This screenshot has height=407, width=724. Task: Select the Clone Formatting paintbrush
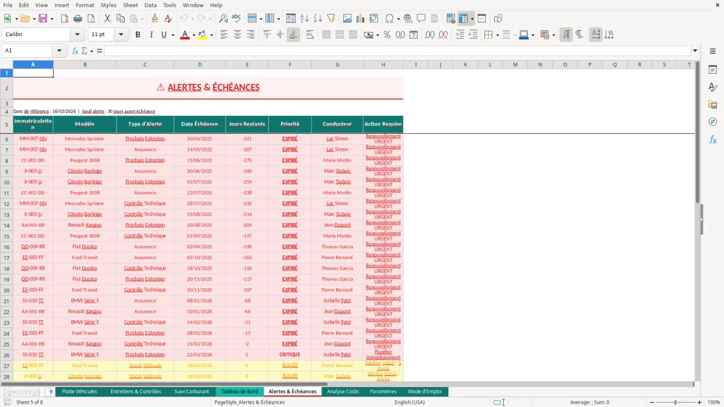click(x=154, y=19)
